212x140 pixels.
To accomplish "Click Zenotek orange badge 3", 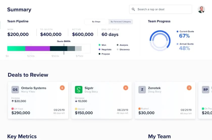I will [x=189, y=88].
